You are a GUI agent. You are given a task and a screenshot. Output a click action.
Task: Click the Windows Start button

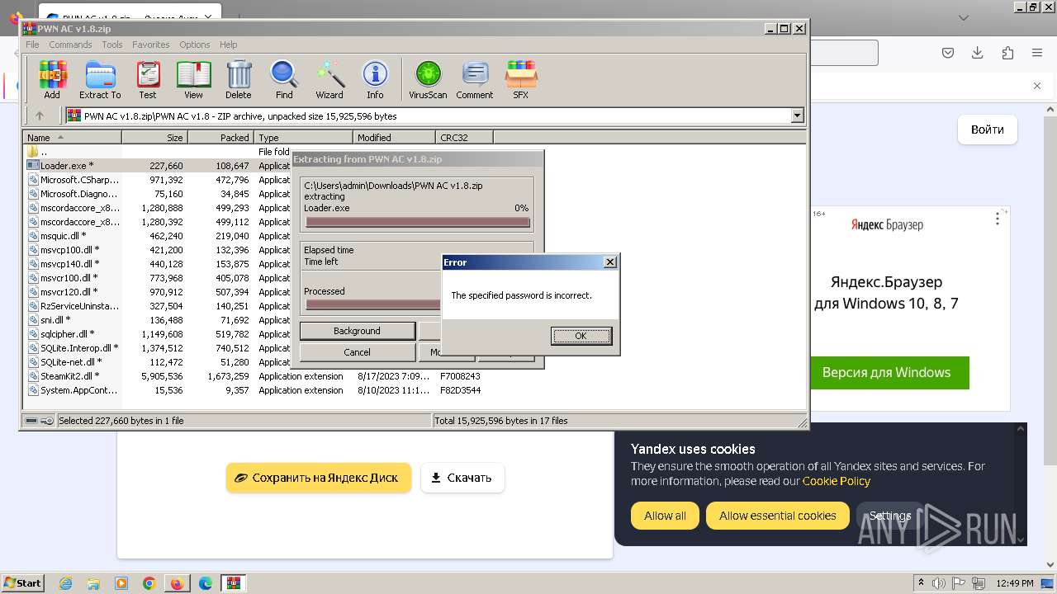click(22, 582)
